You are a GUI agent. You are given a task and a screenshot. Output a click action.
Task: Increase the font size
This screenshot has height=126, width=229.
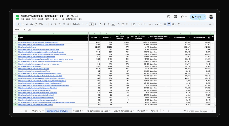click(95, 24)
